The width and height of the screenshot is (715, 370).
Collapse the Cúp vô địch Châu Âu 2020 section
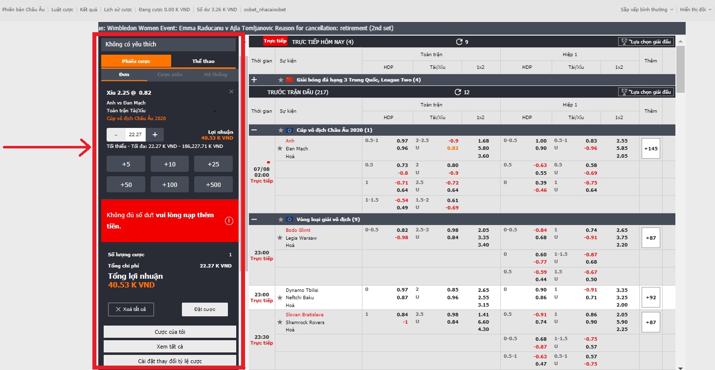click(254, 130)
